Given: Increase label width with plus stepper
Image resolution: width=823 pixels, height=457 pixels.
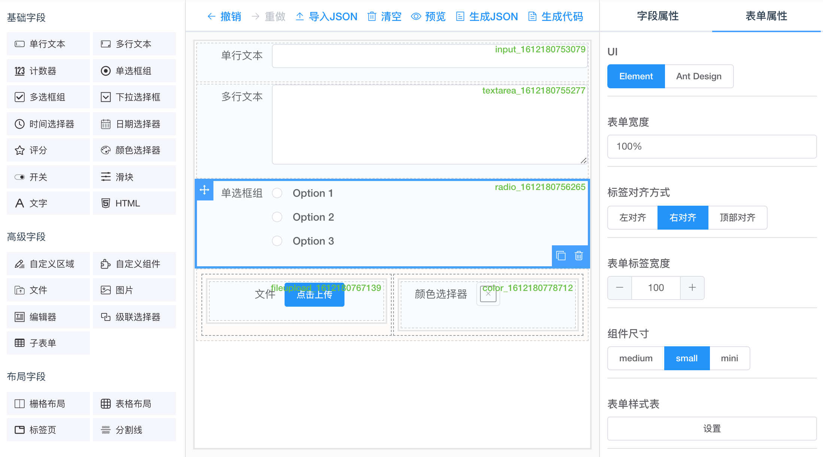Looking at the screenshot, I should [x=692, y=288].
